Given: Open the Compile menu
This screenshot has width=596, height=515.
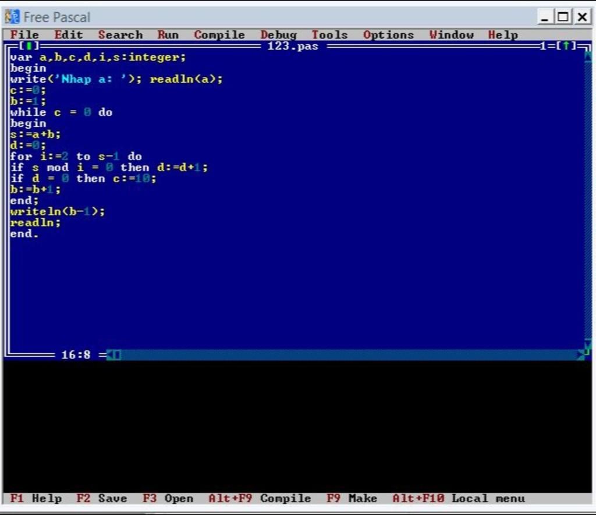Looking at the screenshot, I should [219, 34].
